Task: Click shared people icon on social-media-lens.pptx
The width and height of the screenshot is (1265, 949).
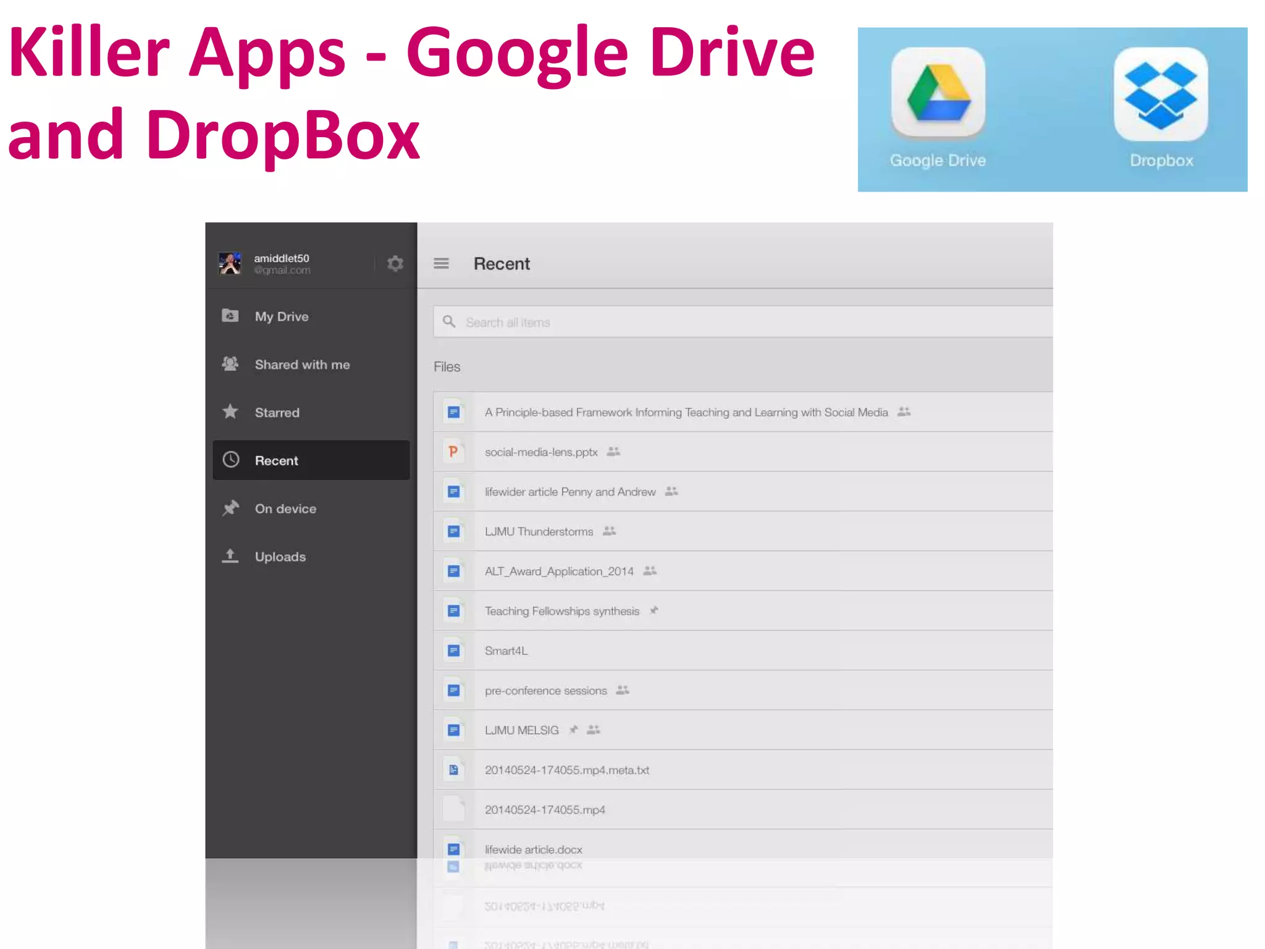Action: click(x=613, y=451)
